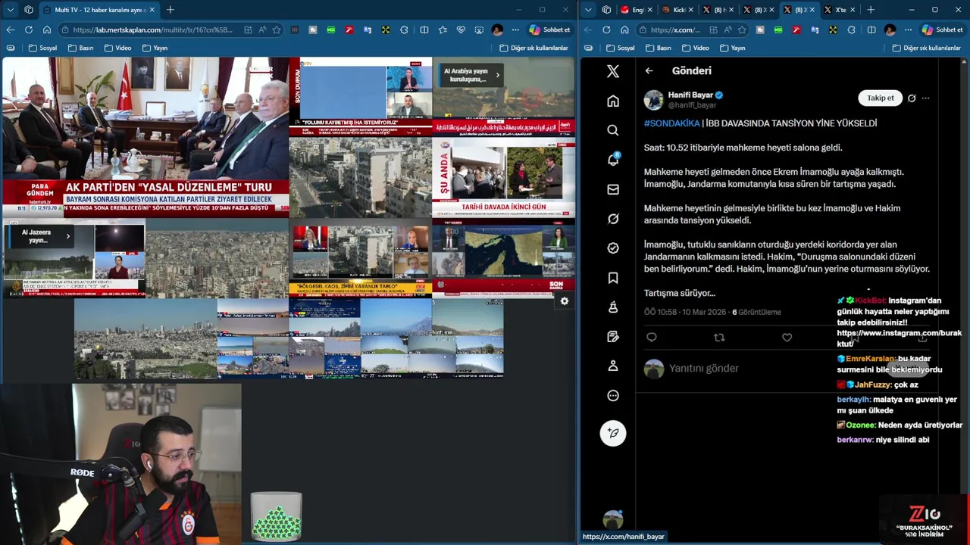Open a new tab in Multi TV window
Viewport: 970px width, 545px height.
(x=171, y=10)
